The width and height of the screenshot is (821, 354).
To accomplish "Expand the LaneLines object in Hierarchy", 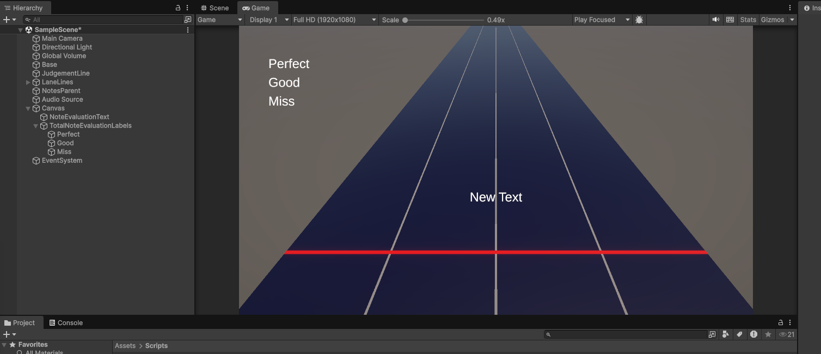I will click(x=28, y=82).
